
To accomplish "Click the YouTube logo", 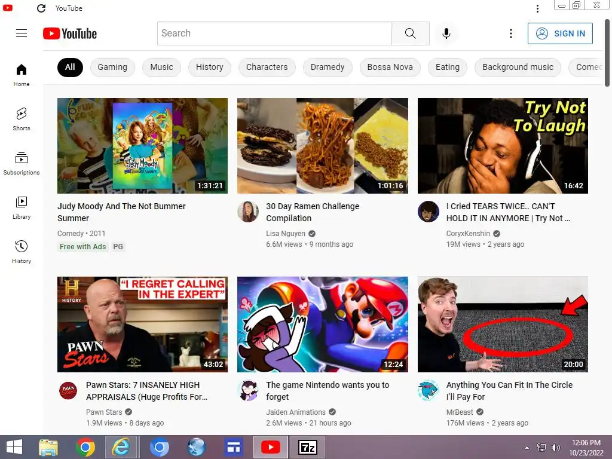I will [x=70, y=33].
